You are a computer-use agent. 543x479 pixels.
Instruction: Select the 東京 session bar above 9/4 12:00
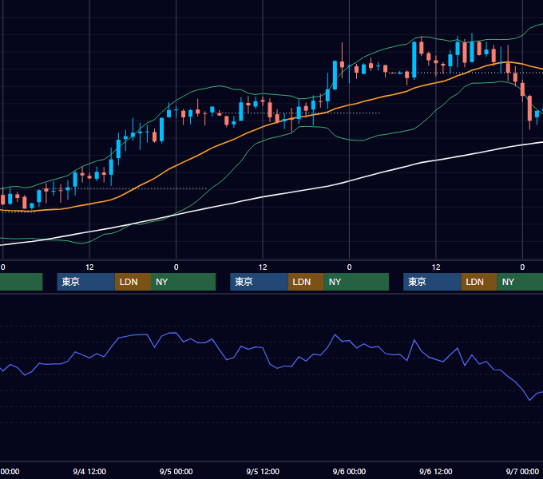pos(86,282)
